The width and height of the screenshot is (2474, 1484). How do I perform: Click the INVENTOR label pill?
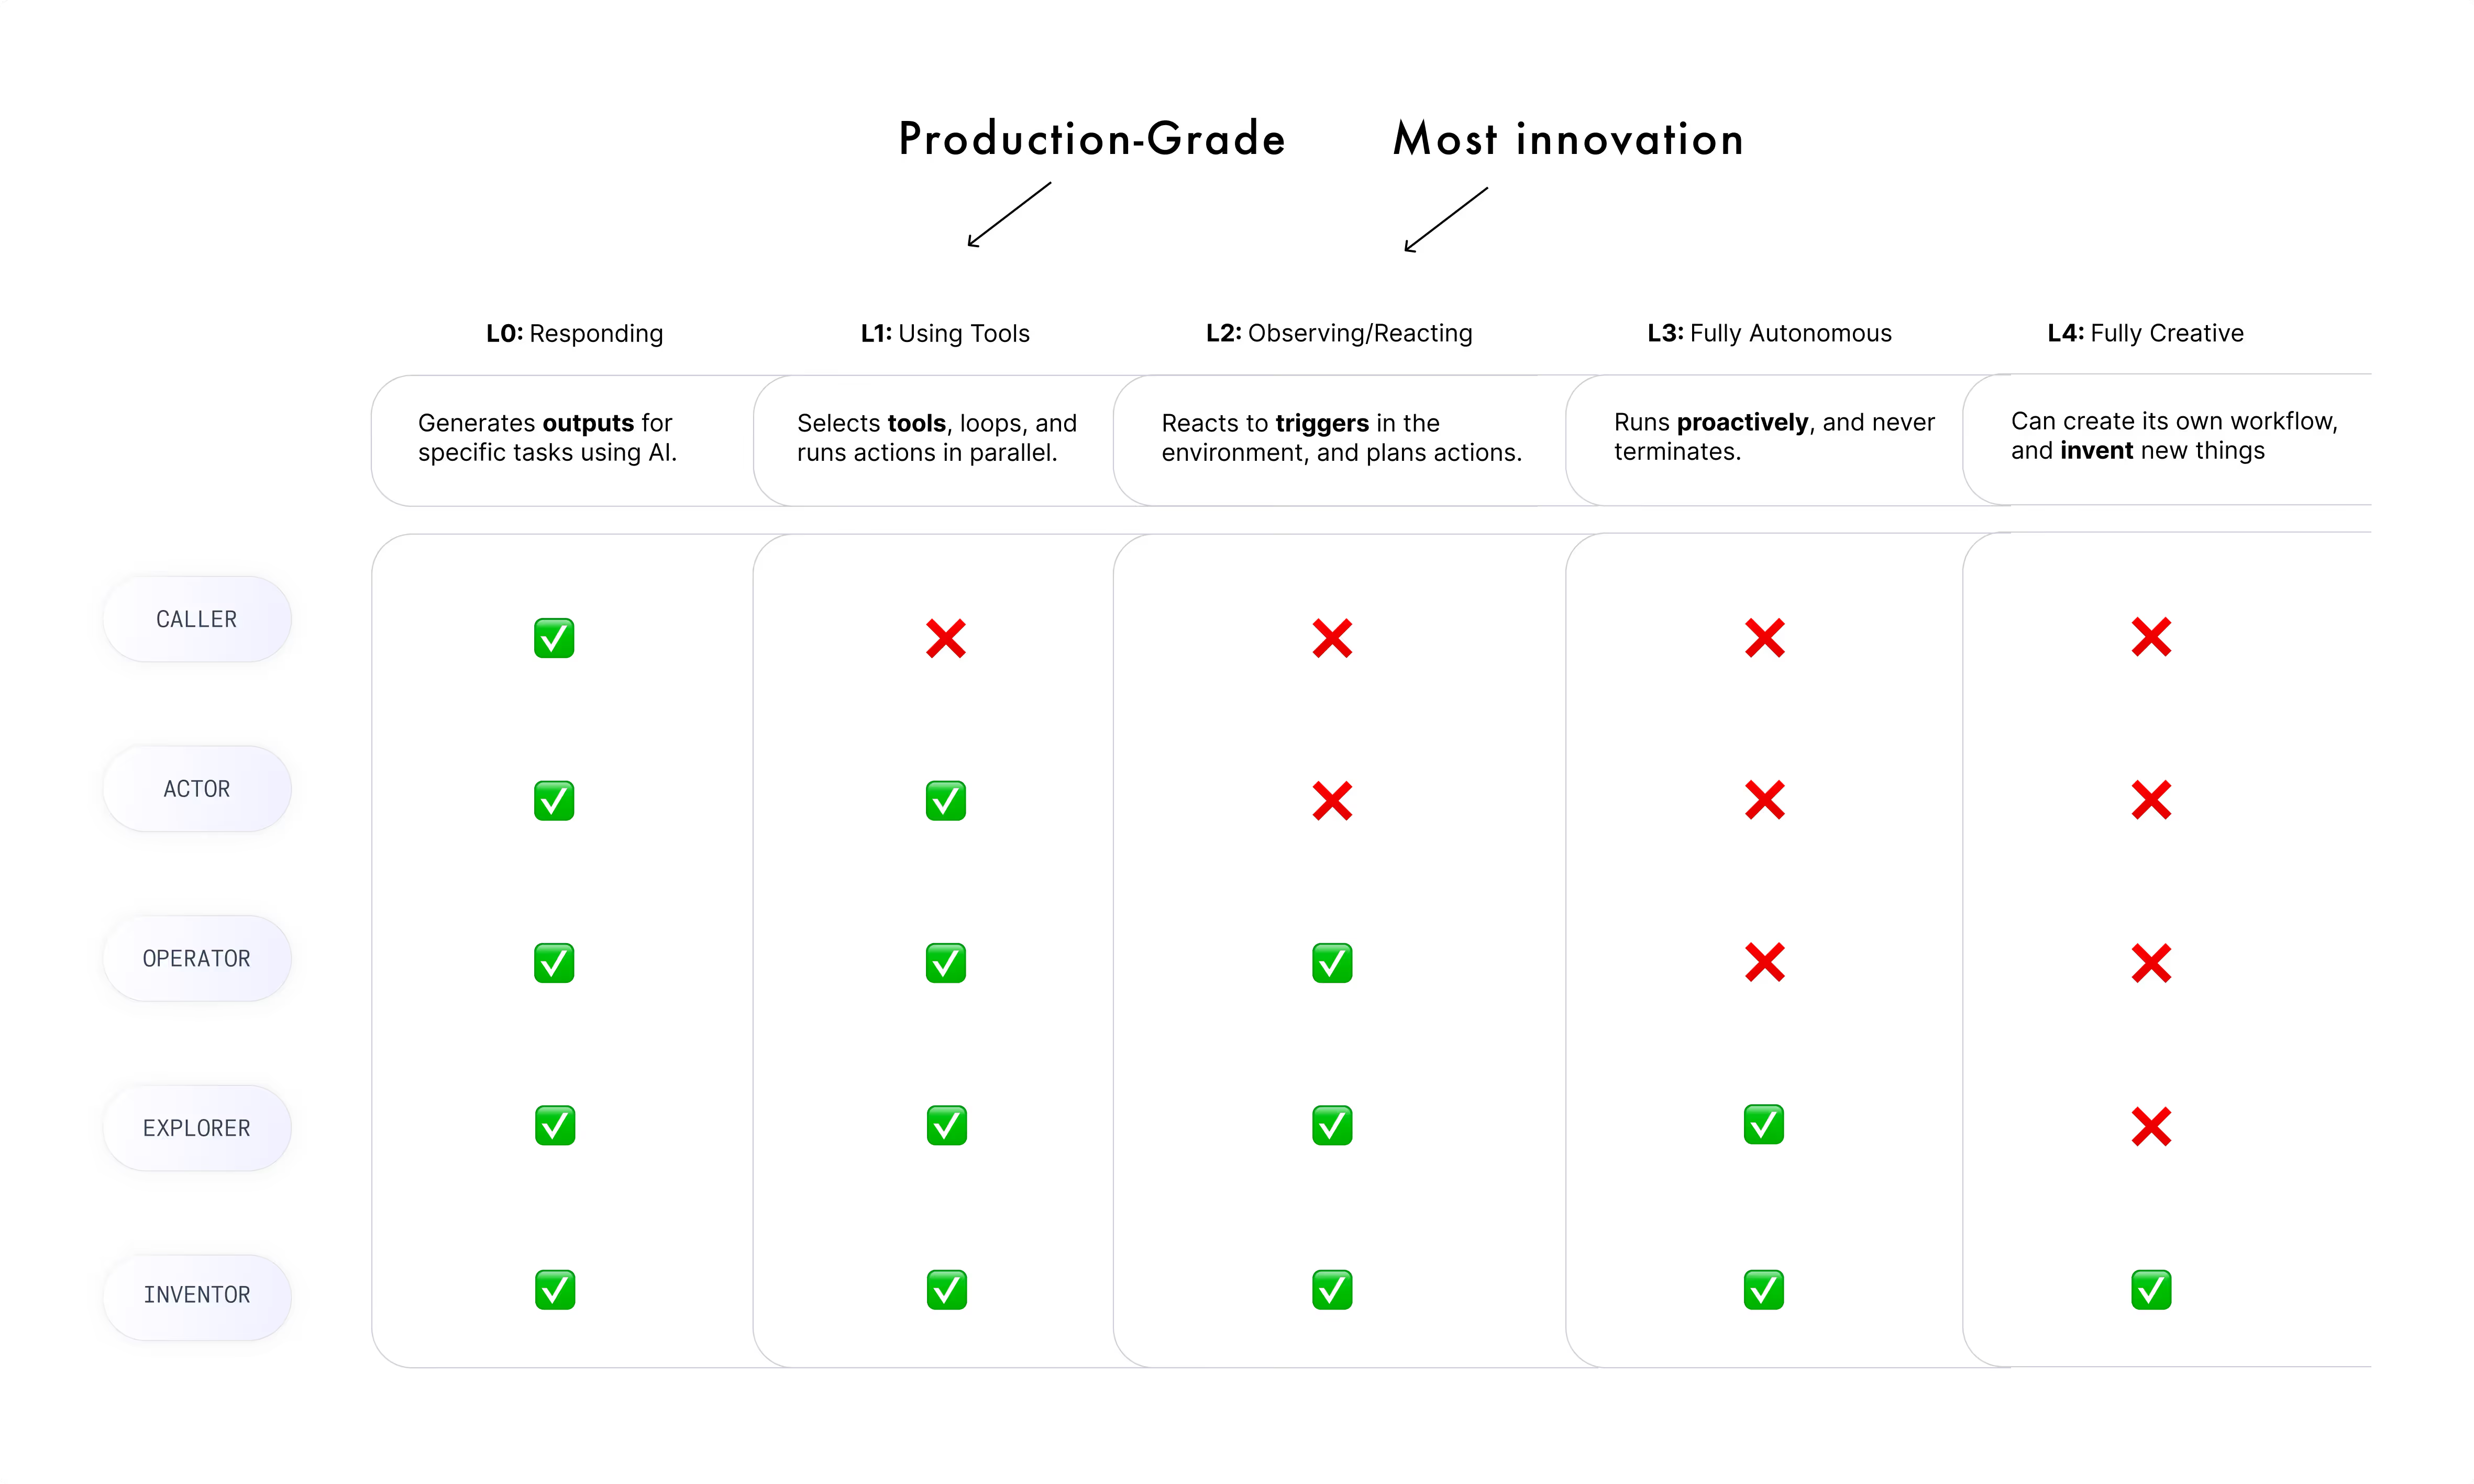pyautogui.click(x=197, y=1295)
